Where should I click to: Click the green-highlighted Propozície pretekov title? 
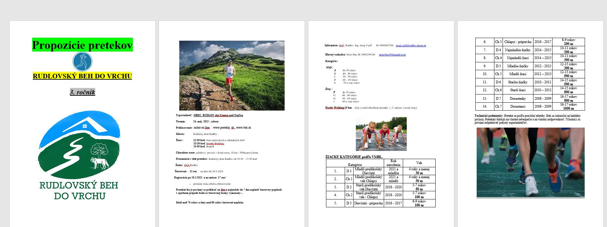tap(82, 45)
